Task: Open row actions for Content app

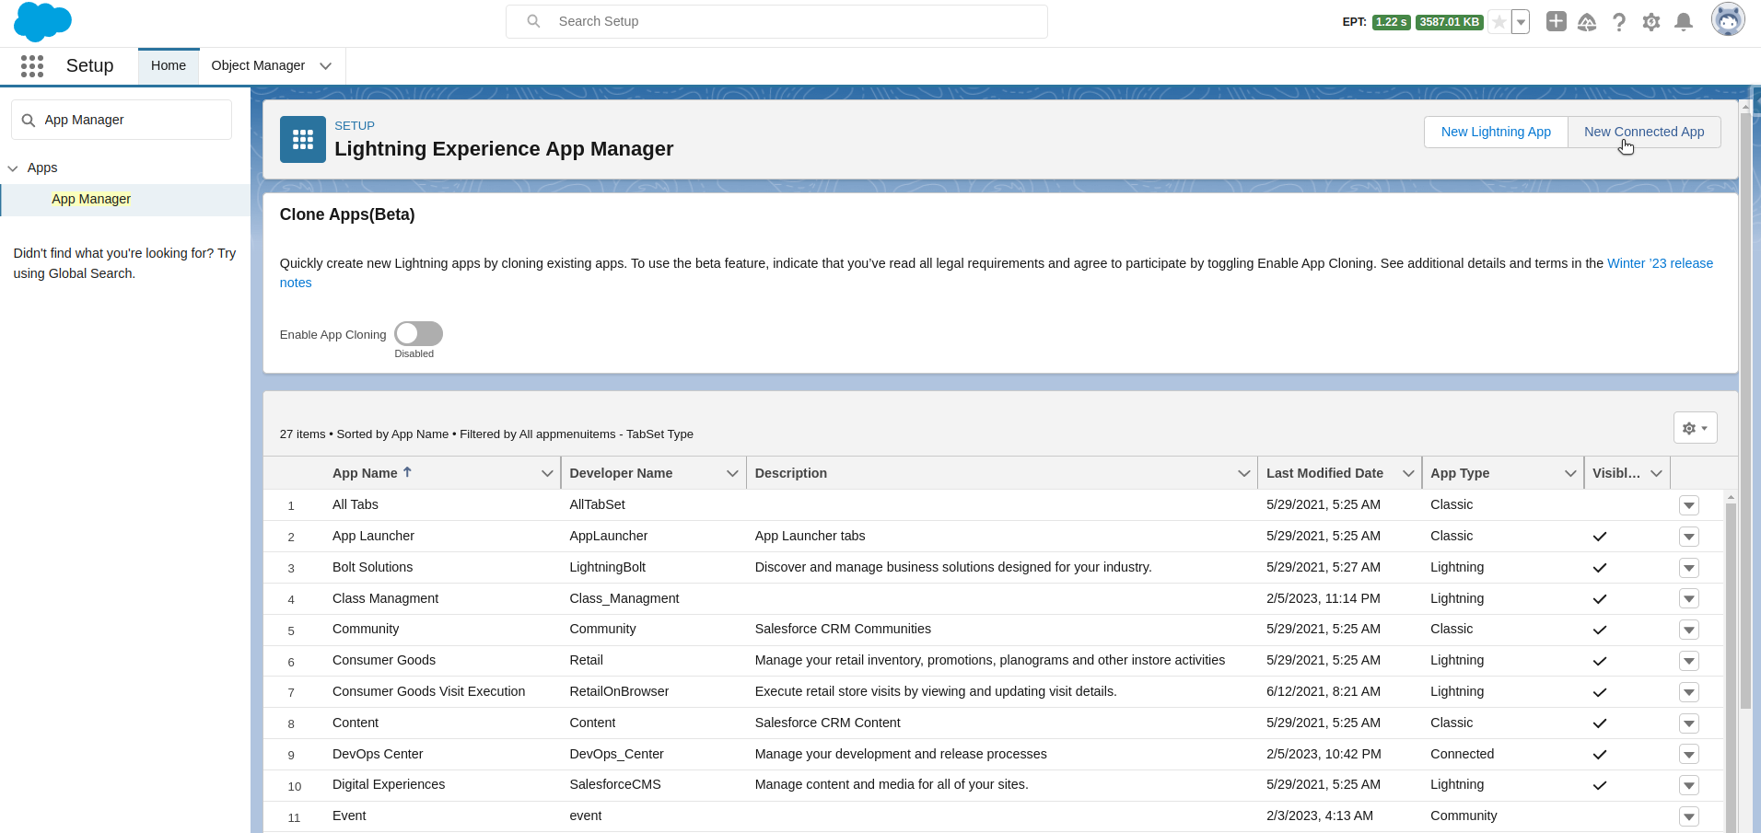Action: [x=1689, y=723]
